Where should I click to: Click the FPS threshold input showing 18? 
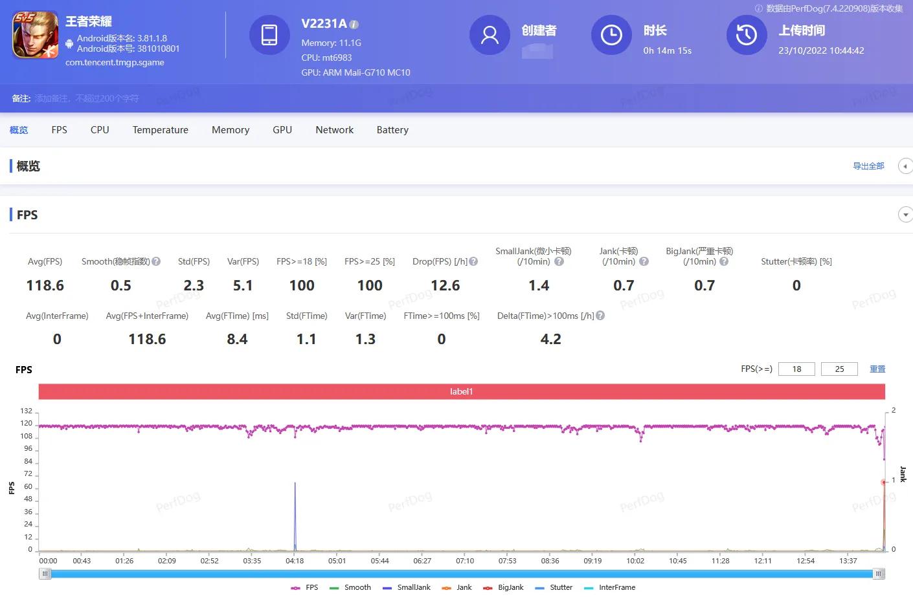pyautogui.click(x=796, y=369)
